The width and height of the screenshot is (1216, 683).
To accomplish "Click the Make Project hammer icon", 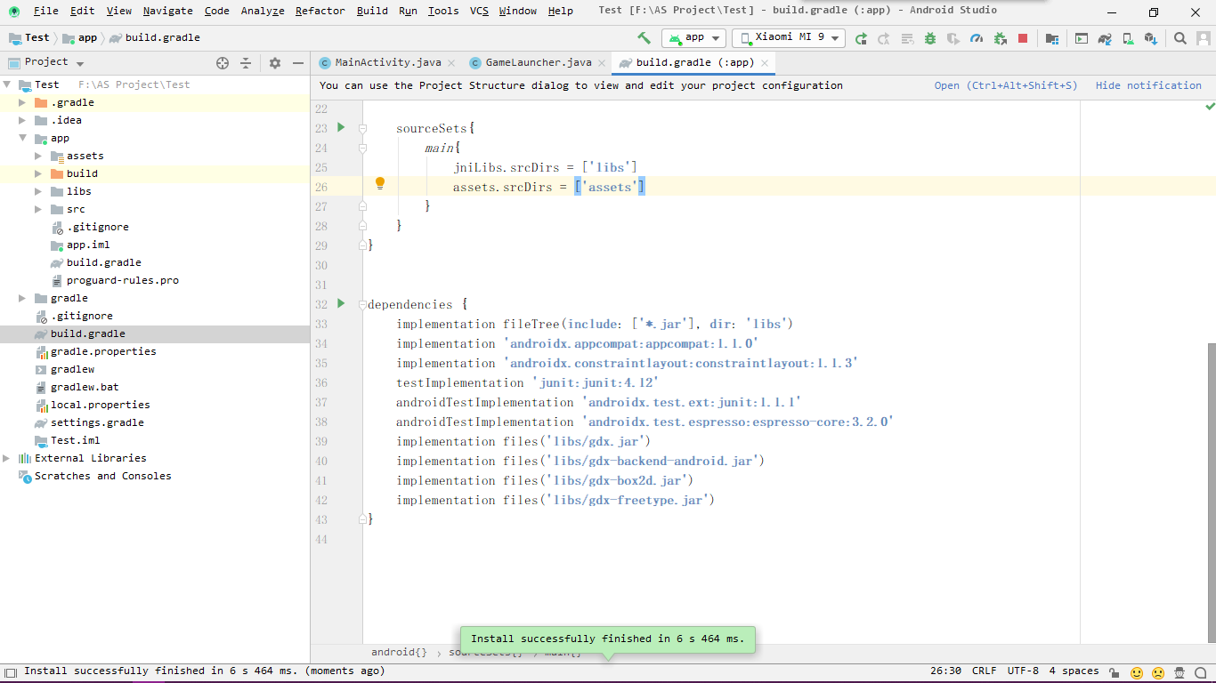I will 644,38.
